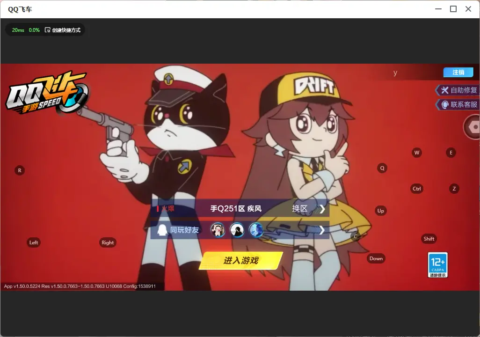Click the account name y

tap(395, 73)
